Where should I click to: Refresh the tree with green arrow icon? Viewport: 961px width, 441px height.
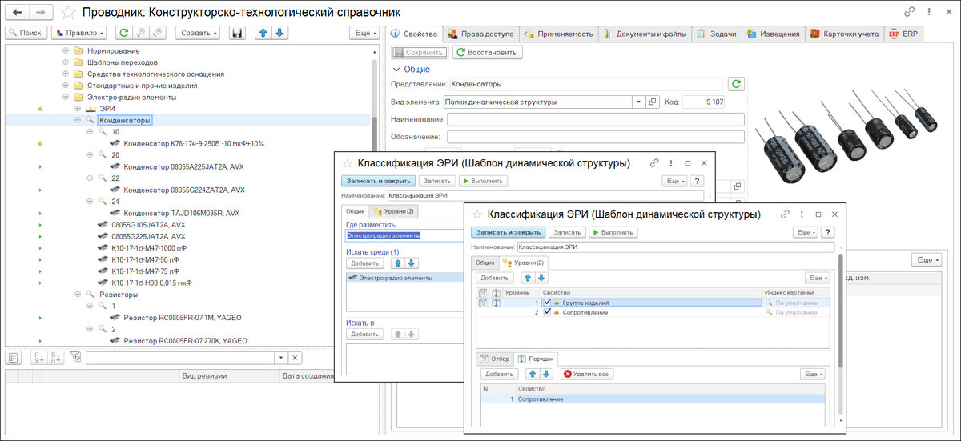[x=123, y=33]
